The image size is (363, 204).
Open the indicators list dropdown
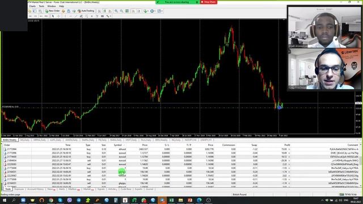coord(146,11)
